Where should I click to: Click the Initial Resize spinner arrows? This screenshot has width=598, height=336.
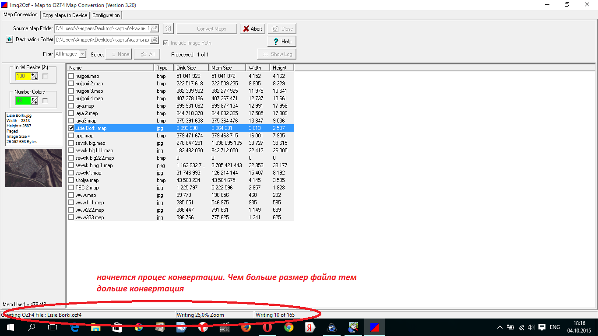[x=34, y=76]
